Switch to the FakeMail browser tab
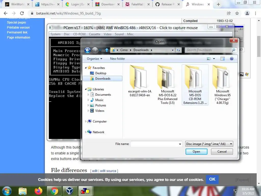 [x=137, y=4]
